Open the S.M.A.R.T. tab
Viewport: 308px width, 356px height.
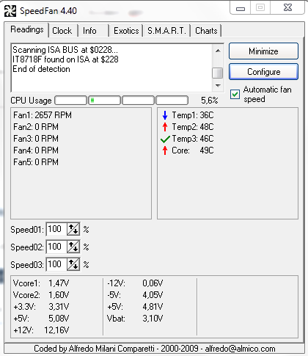(166, 31)
